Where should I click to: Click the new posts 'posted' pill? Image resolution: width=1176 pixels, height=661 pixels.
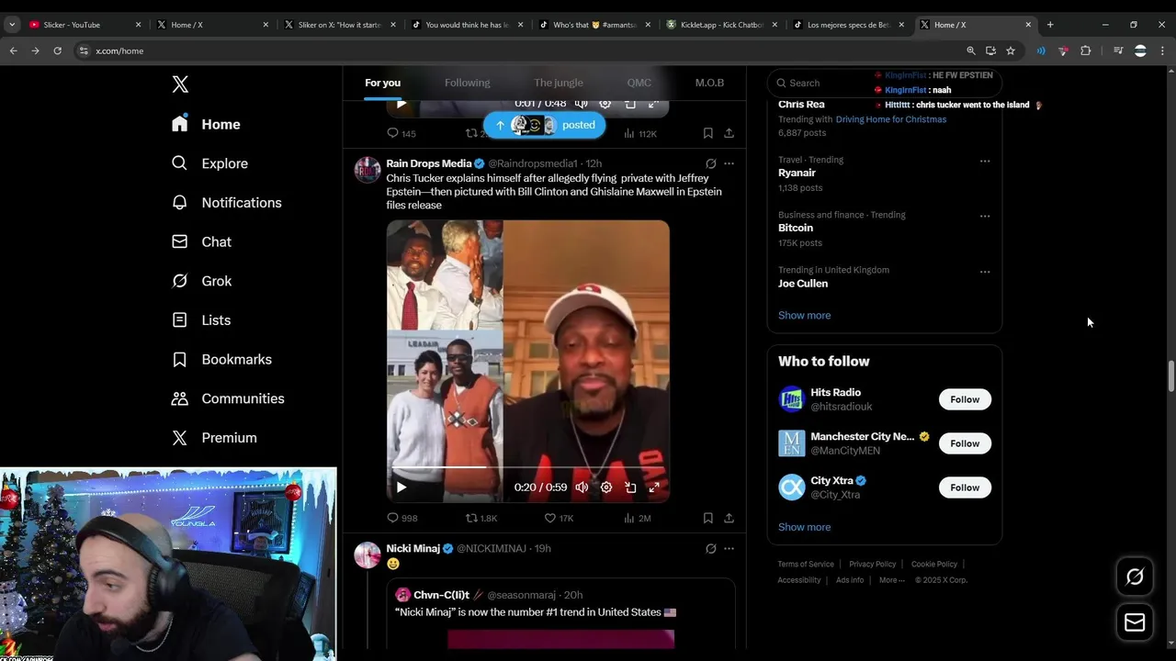[x=545, y=125]
